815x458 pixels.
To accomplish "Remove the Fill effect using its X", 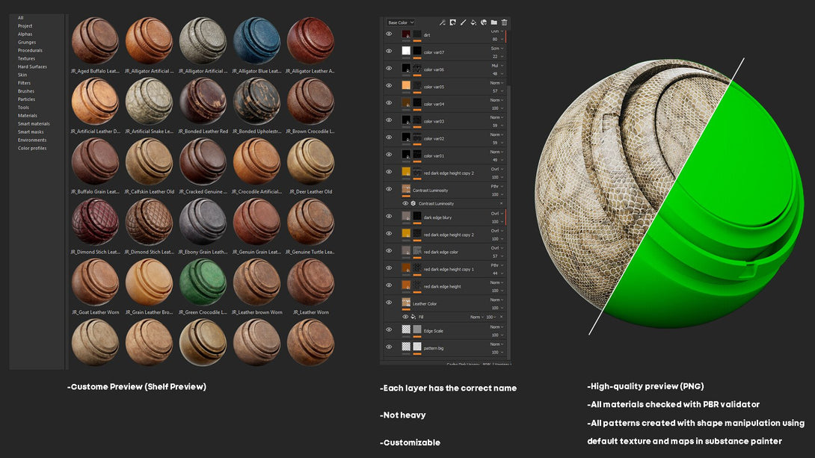I will 501,317.
